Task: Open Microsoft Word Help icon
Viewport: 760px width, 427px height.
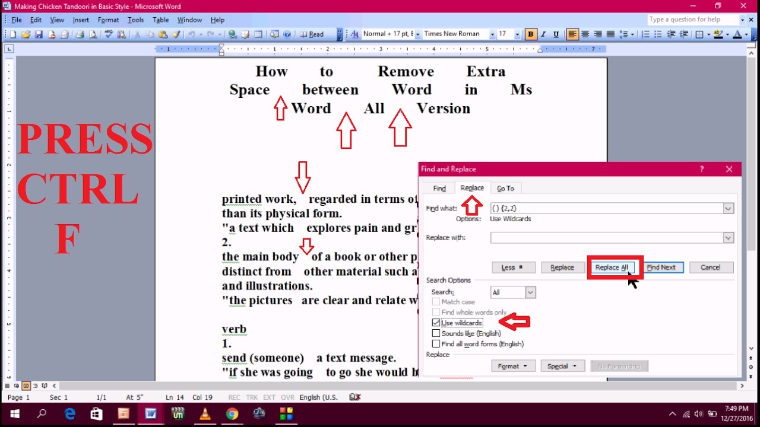Action: [287, 34]
